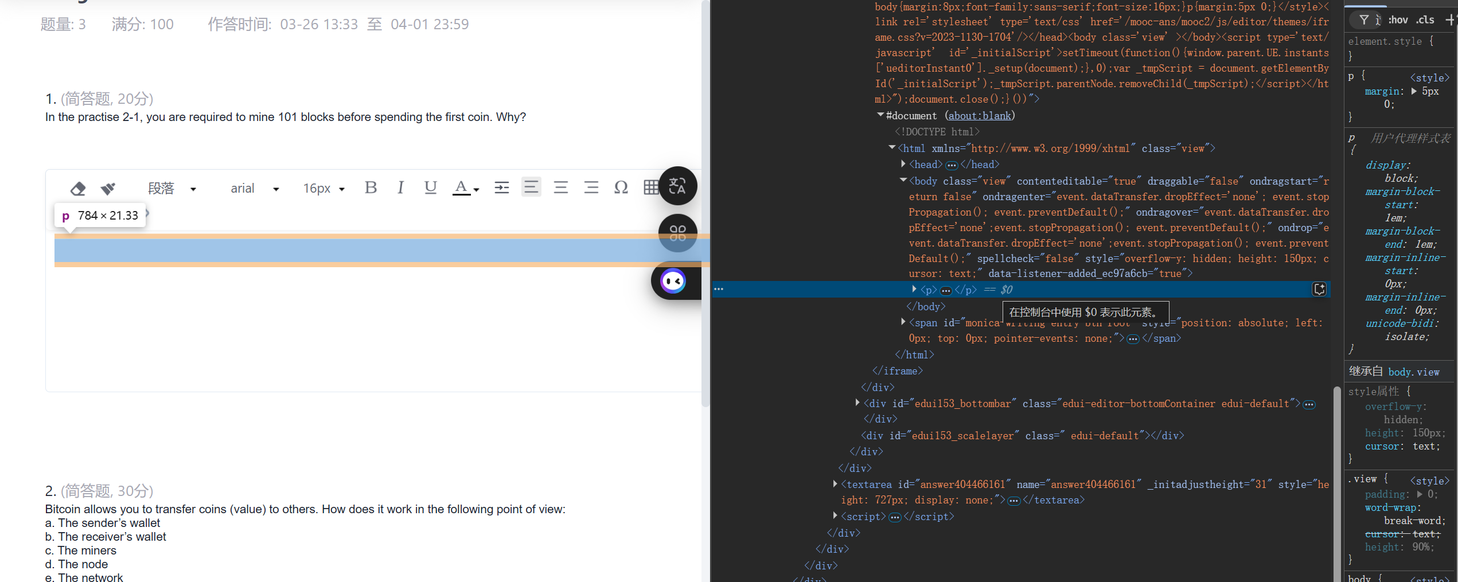
Task: Toggle bold formatting in the editor toolbar
Action: coord(371,188)
